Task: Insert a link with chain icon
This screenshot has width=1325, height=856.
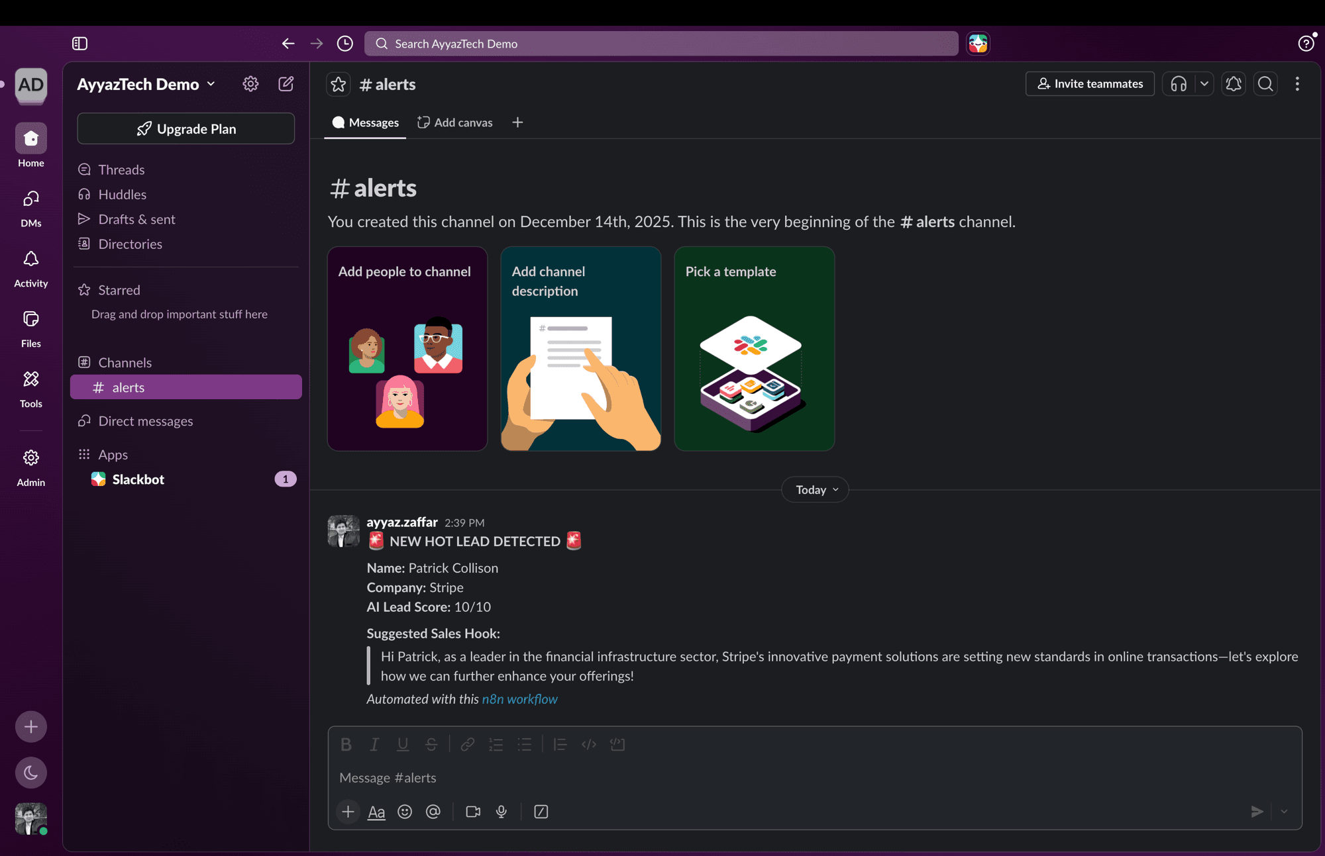Action: [x=468, y=745]
